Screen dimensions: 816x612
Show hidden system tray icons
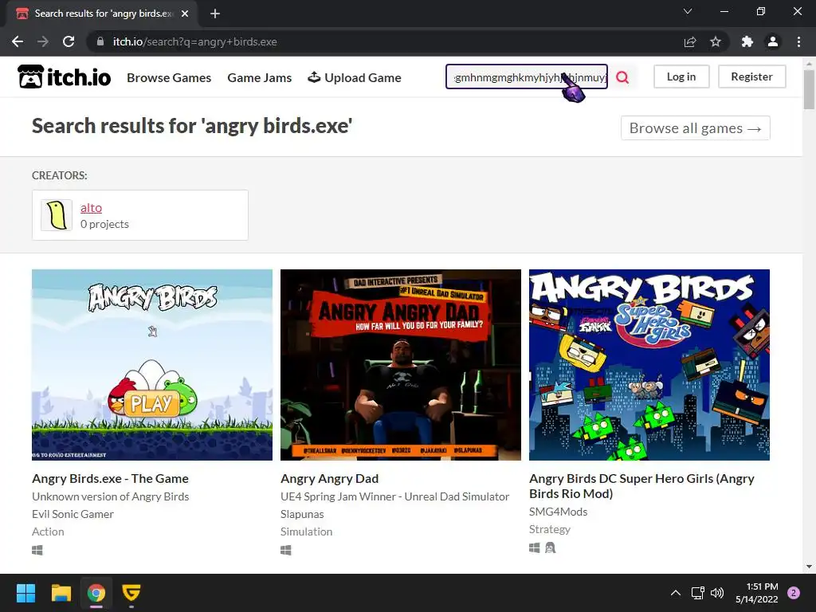tap(676, 593)
